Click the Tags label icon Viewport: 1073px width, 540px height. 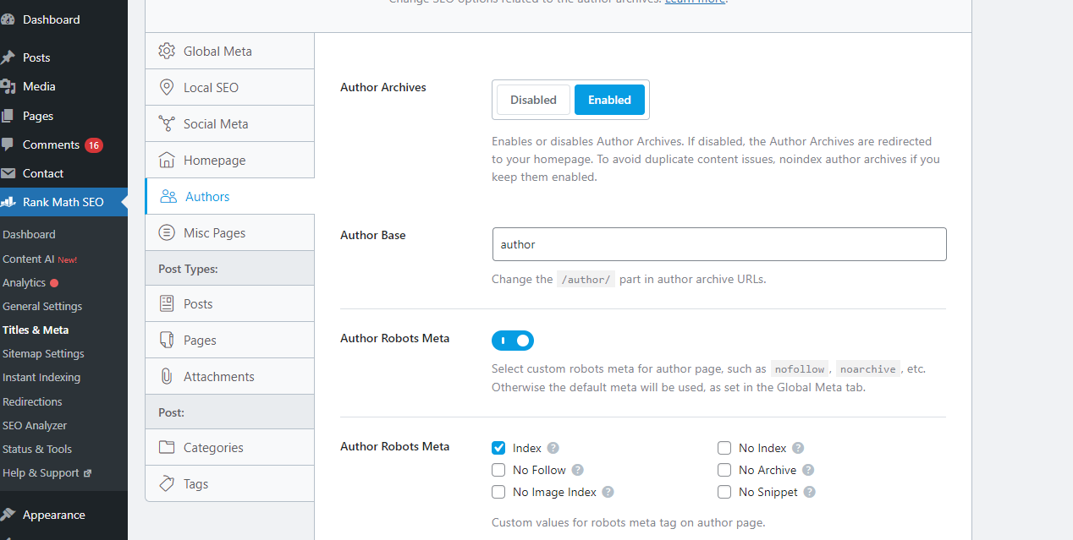pos(167,484)
